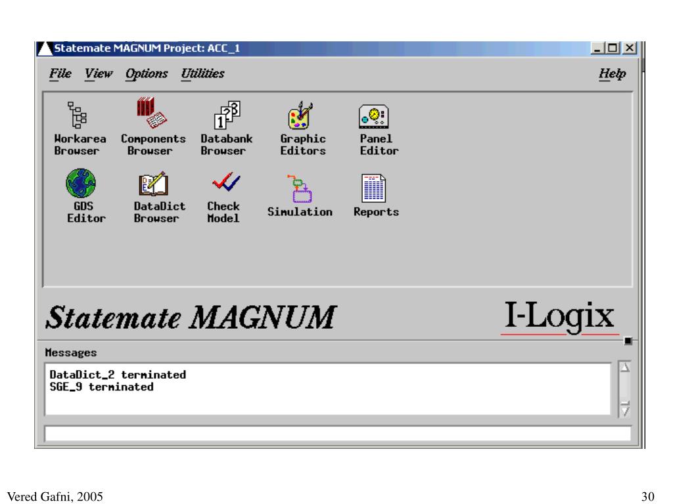Viewport: 673px width, 504px height.
Task: Close the Statemate MAGNUM window
Action: point(629,48)
